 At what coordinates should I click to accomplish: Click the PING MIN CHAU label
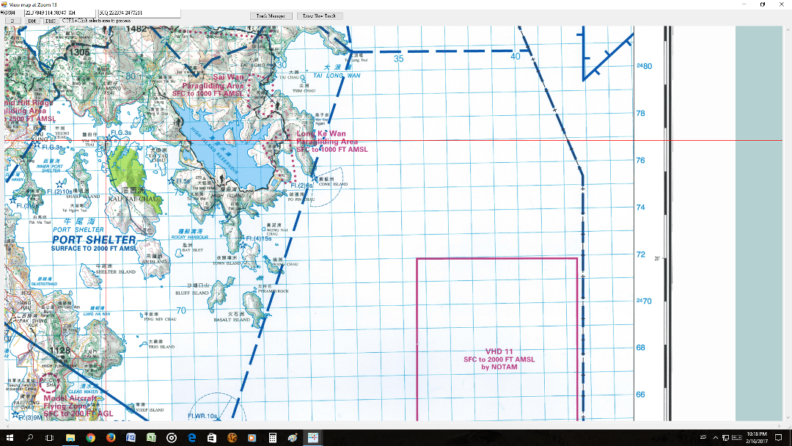click(x=160, y=319)
